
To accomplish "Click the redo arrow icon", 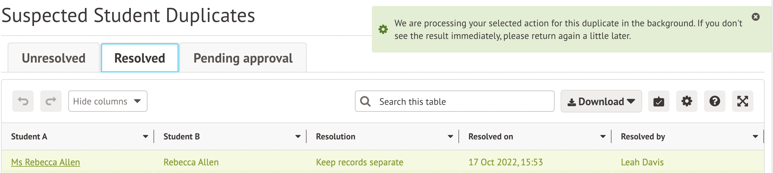I will (51, 101).
